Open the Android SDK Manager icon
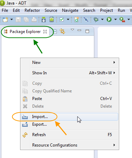 44,19
